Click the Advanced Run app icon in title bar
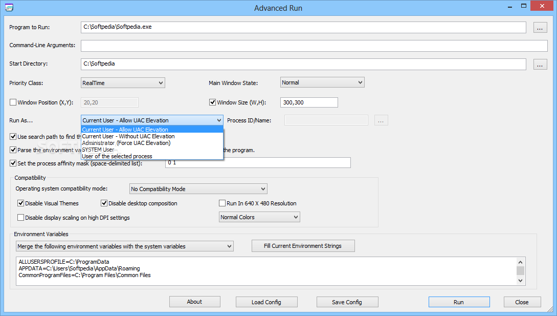Viewport: 557px width, 316px height. click(9, 7)
